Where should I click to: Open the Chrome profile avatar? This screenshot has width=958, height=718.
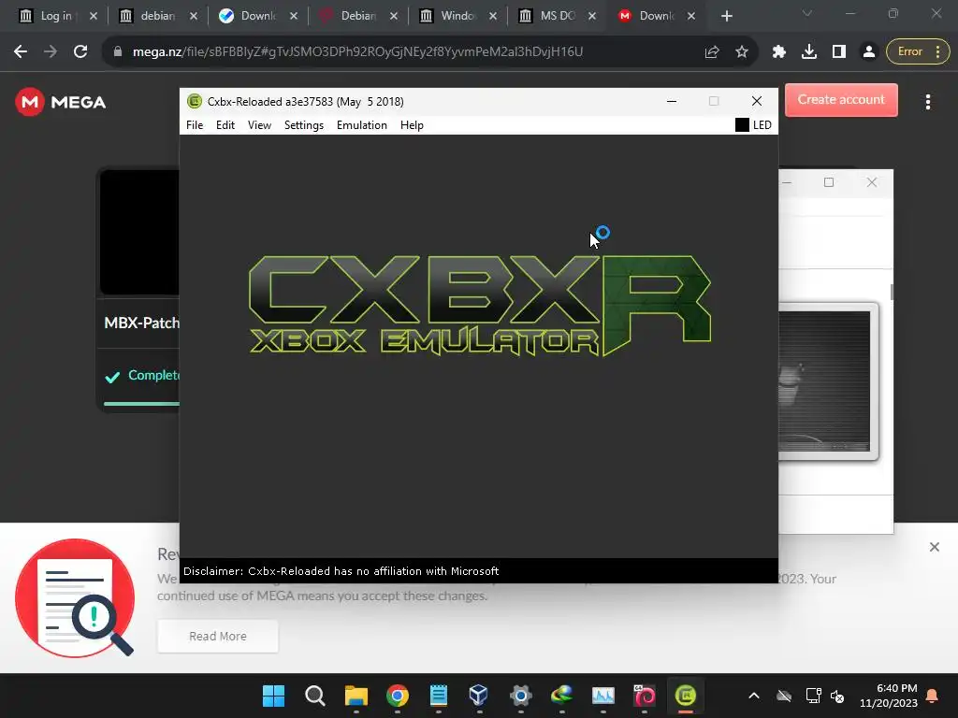click(x=868, y=52)
